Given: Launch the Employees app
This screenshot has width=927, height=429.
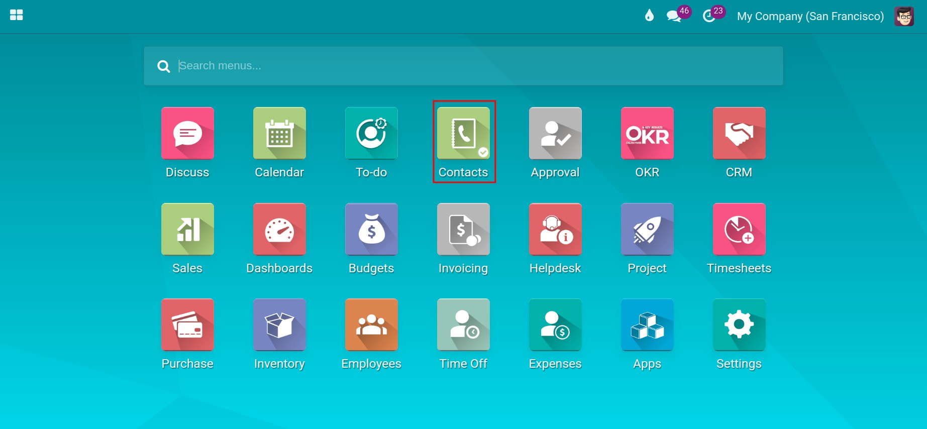Looking at the screenshot, I should pyautogui.click(x=371, y=325).
